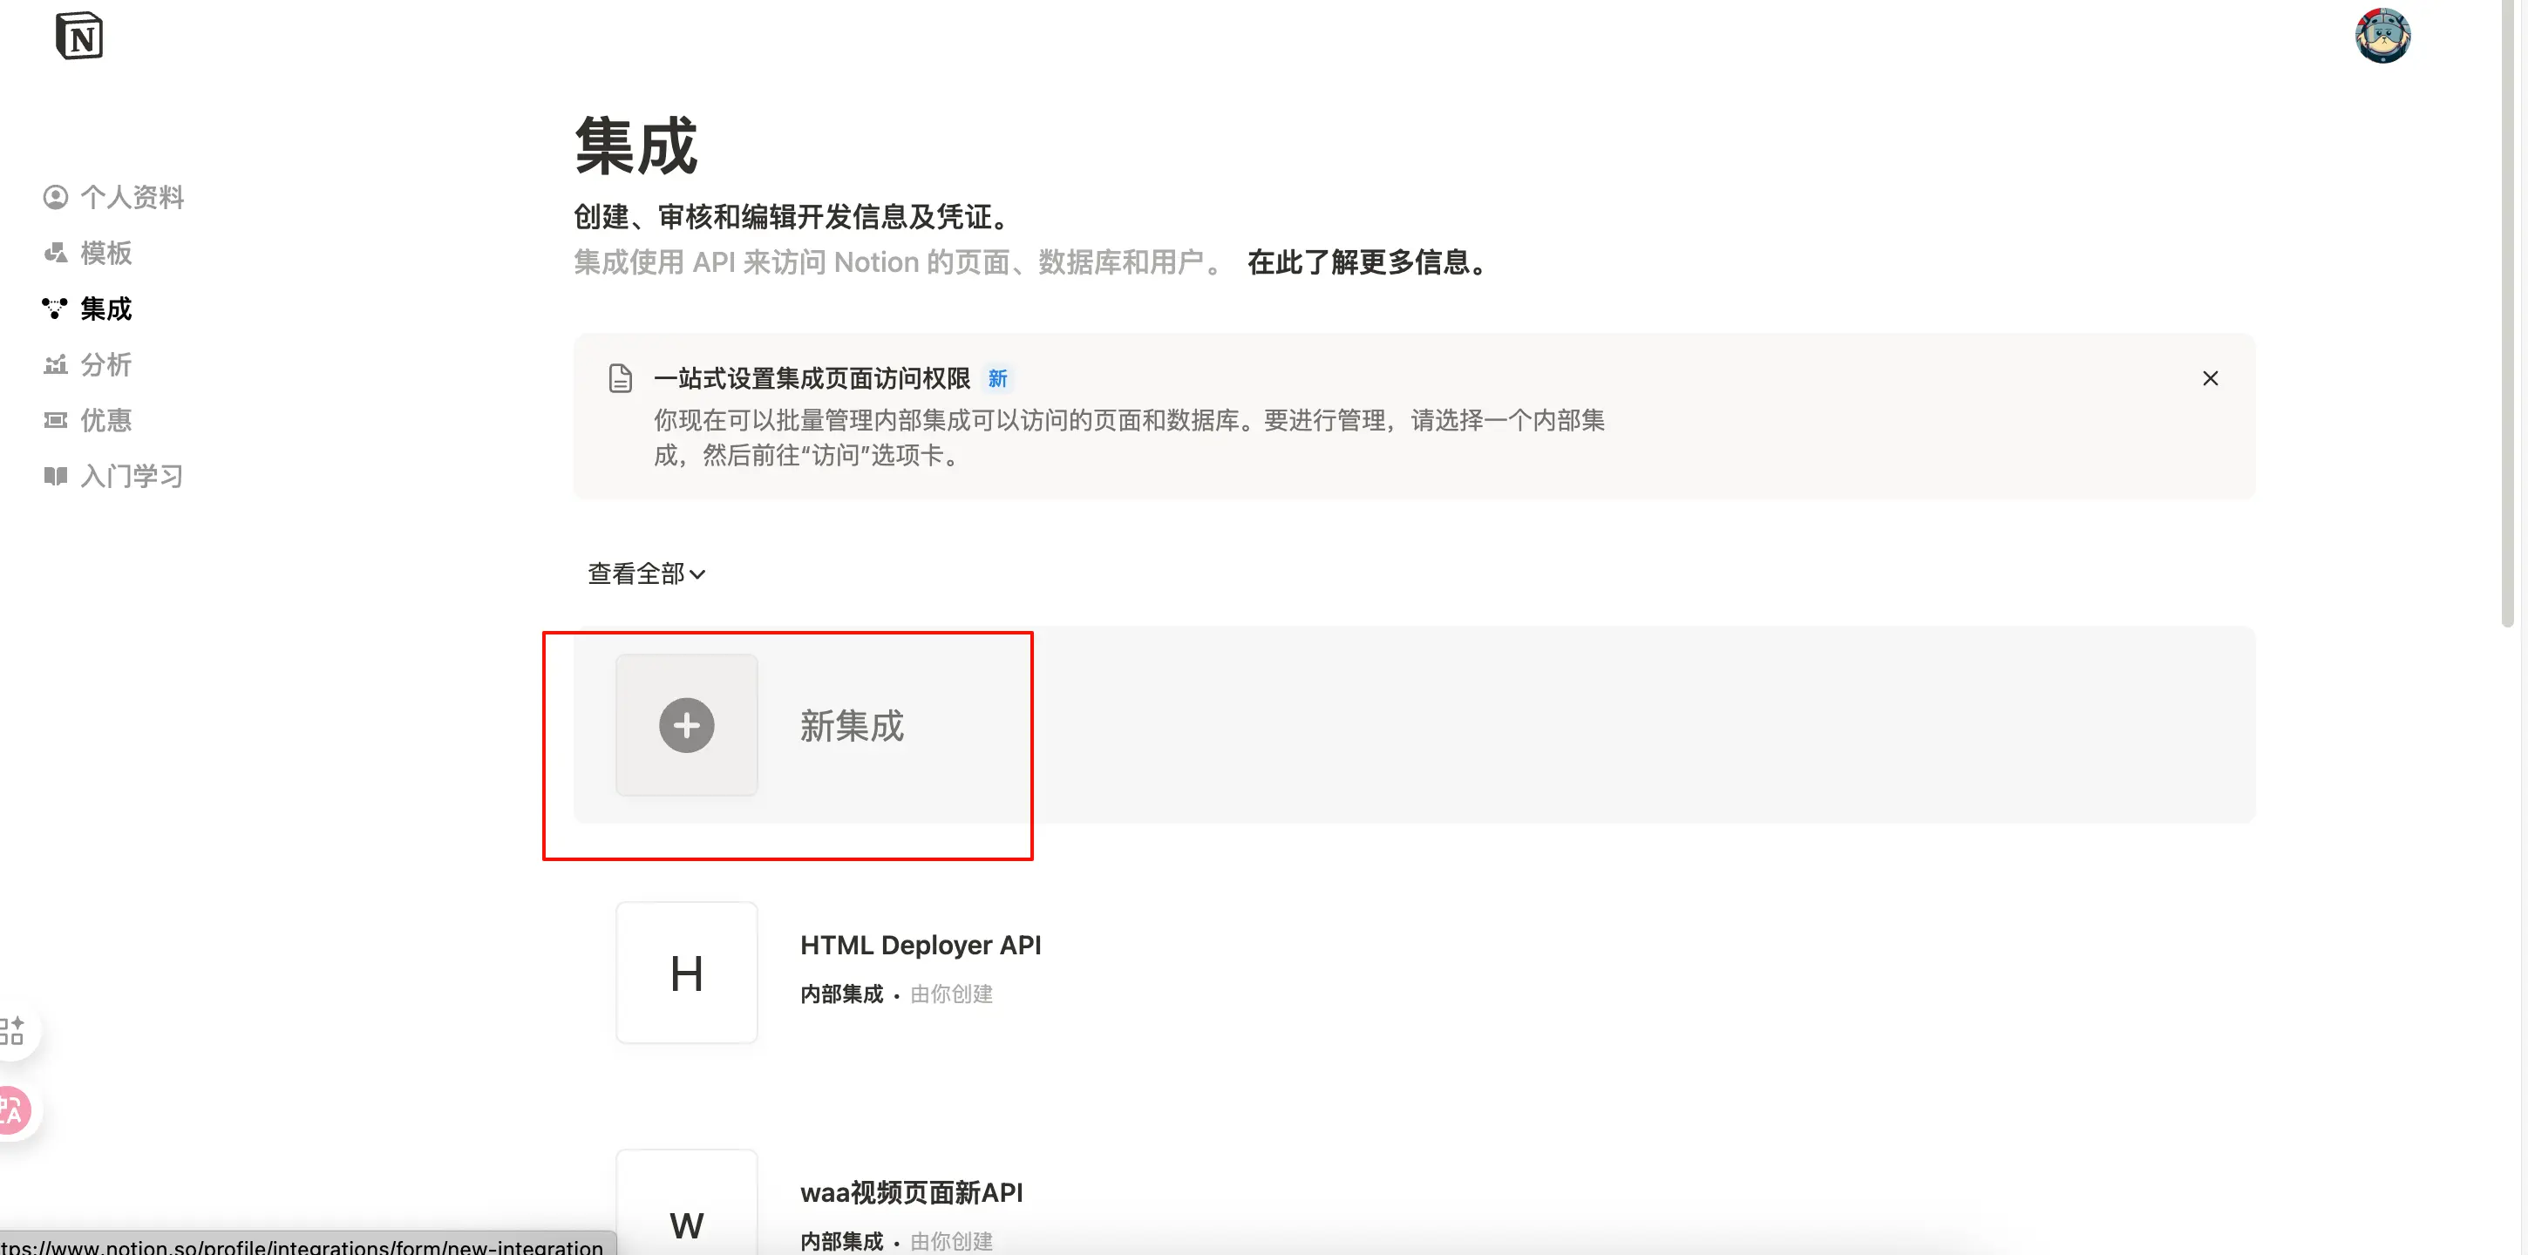Click the plus icon to create new integration
This screenshot has width=2528, height=1255.
click(x=686, y=725)
